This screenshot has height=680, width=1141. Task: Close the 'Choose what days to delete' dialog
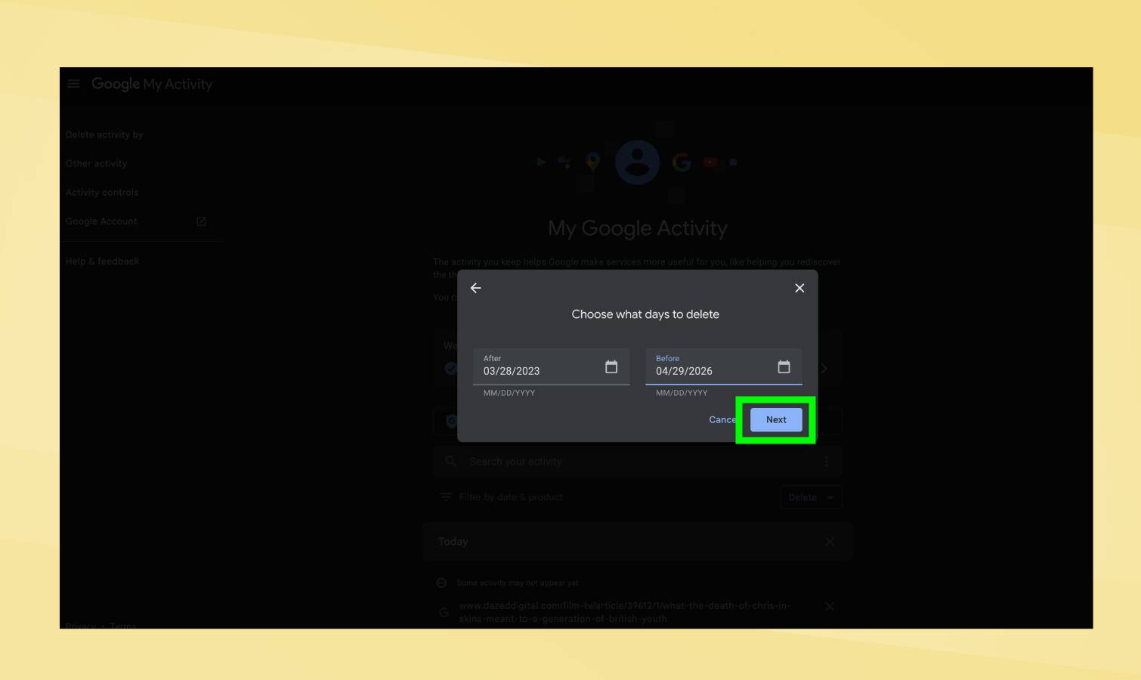pos(799,288)
